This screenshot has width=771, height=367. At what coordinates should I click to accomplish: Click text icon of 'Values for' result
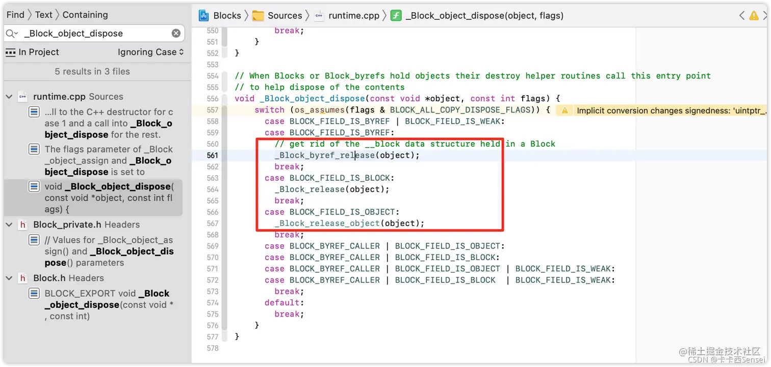(34, 240)
